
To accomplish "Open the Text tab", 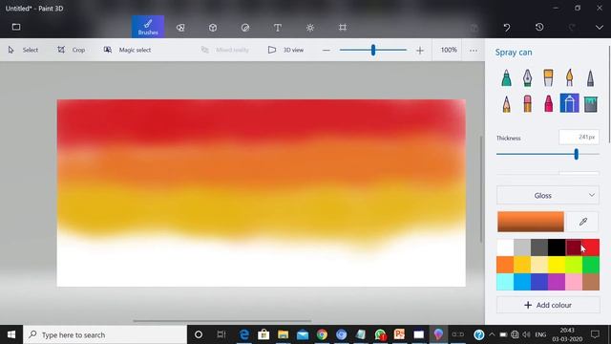I will 278,28.
